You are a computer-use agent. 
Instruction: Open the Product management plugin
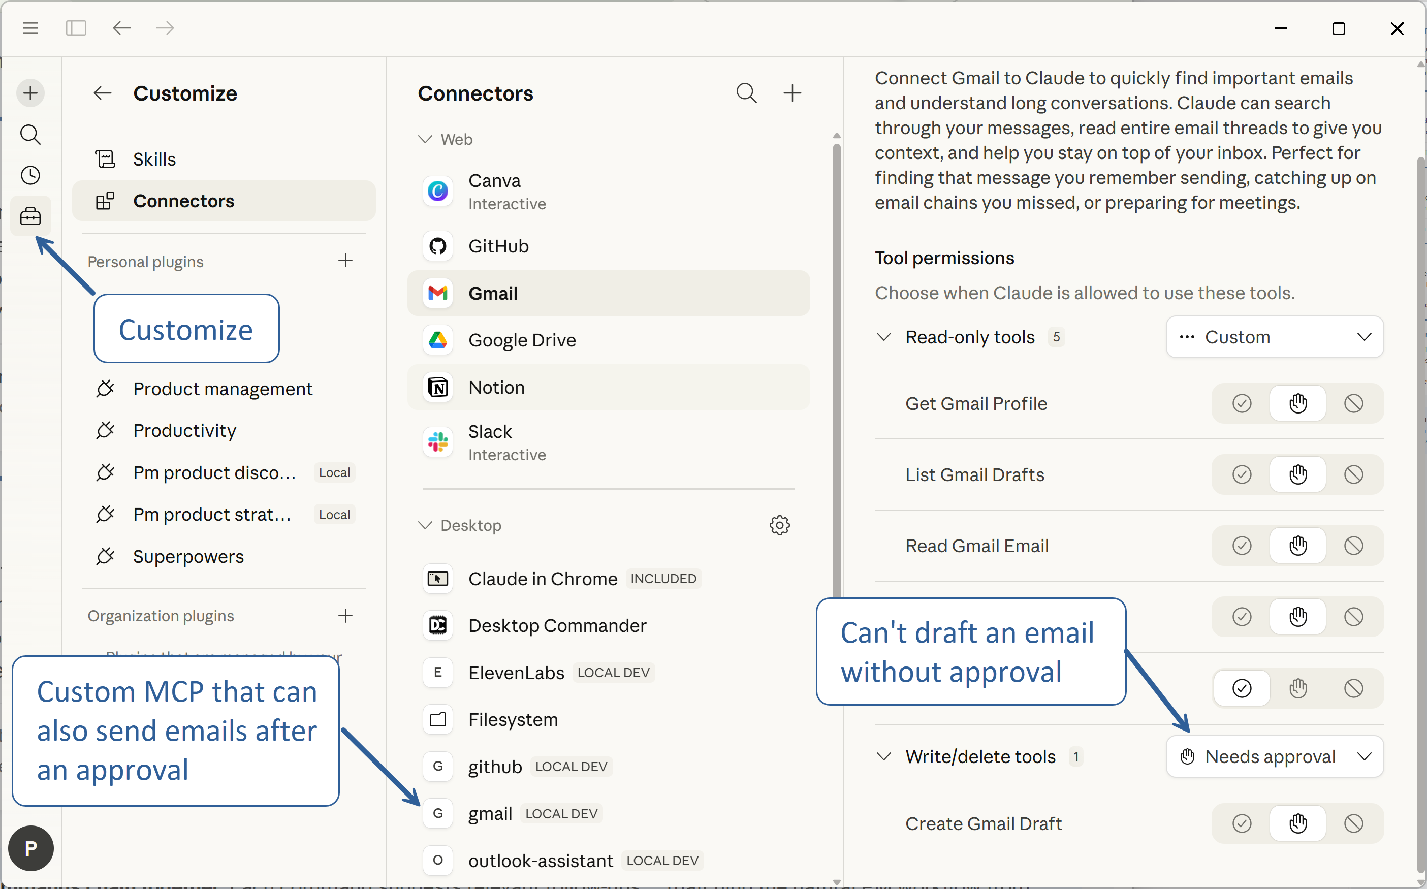[222, 389]
